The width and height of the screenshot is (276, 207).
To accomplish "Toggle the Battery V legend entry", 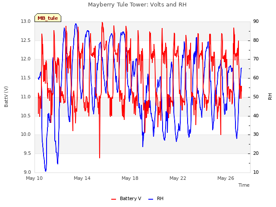I will point(126,198).
